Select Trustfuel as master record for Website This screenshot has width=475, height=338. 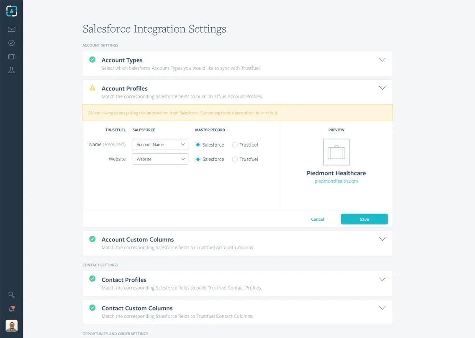click(x=234, y=159)
